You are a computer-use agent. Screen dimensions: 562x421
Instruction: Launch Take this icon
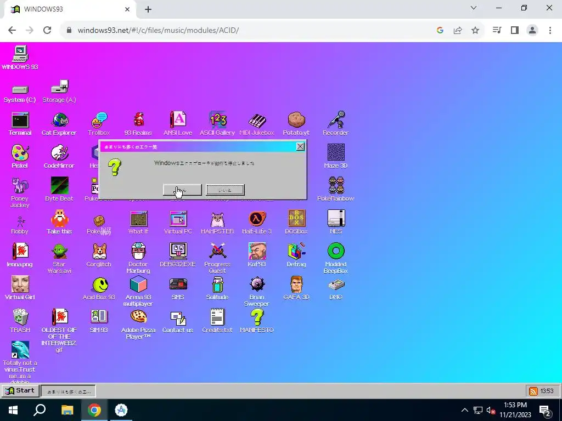click(59, 223)
